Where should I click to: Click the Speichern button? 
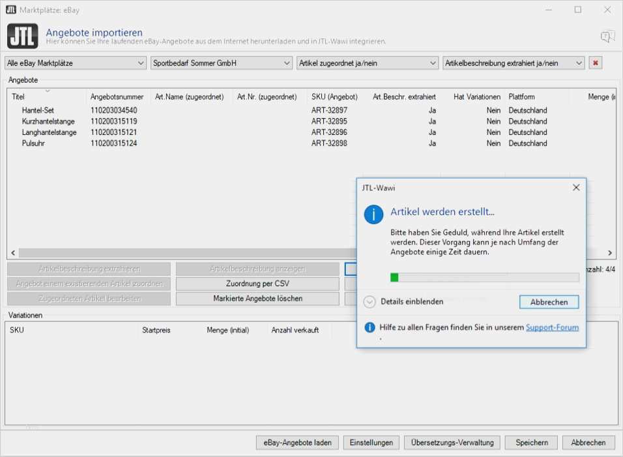[x=532, y=443]
